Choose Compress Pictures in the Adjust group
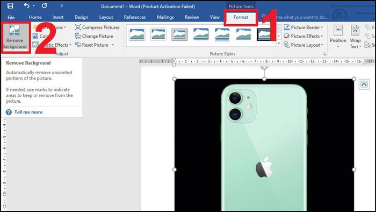 coord(97,27)
